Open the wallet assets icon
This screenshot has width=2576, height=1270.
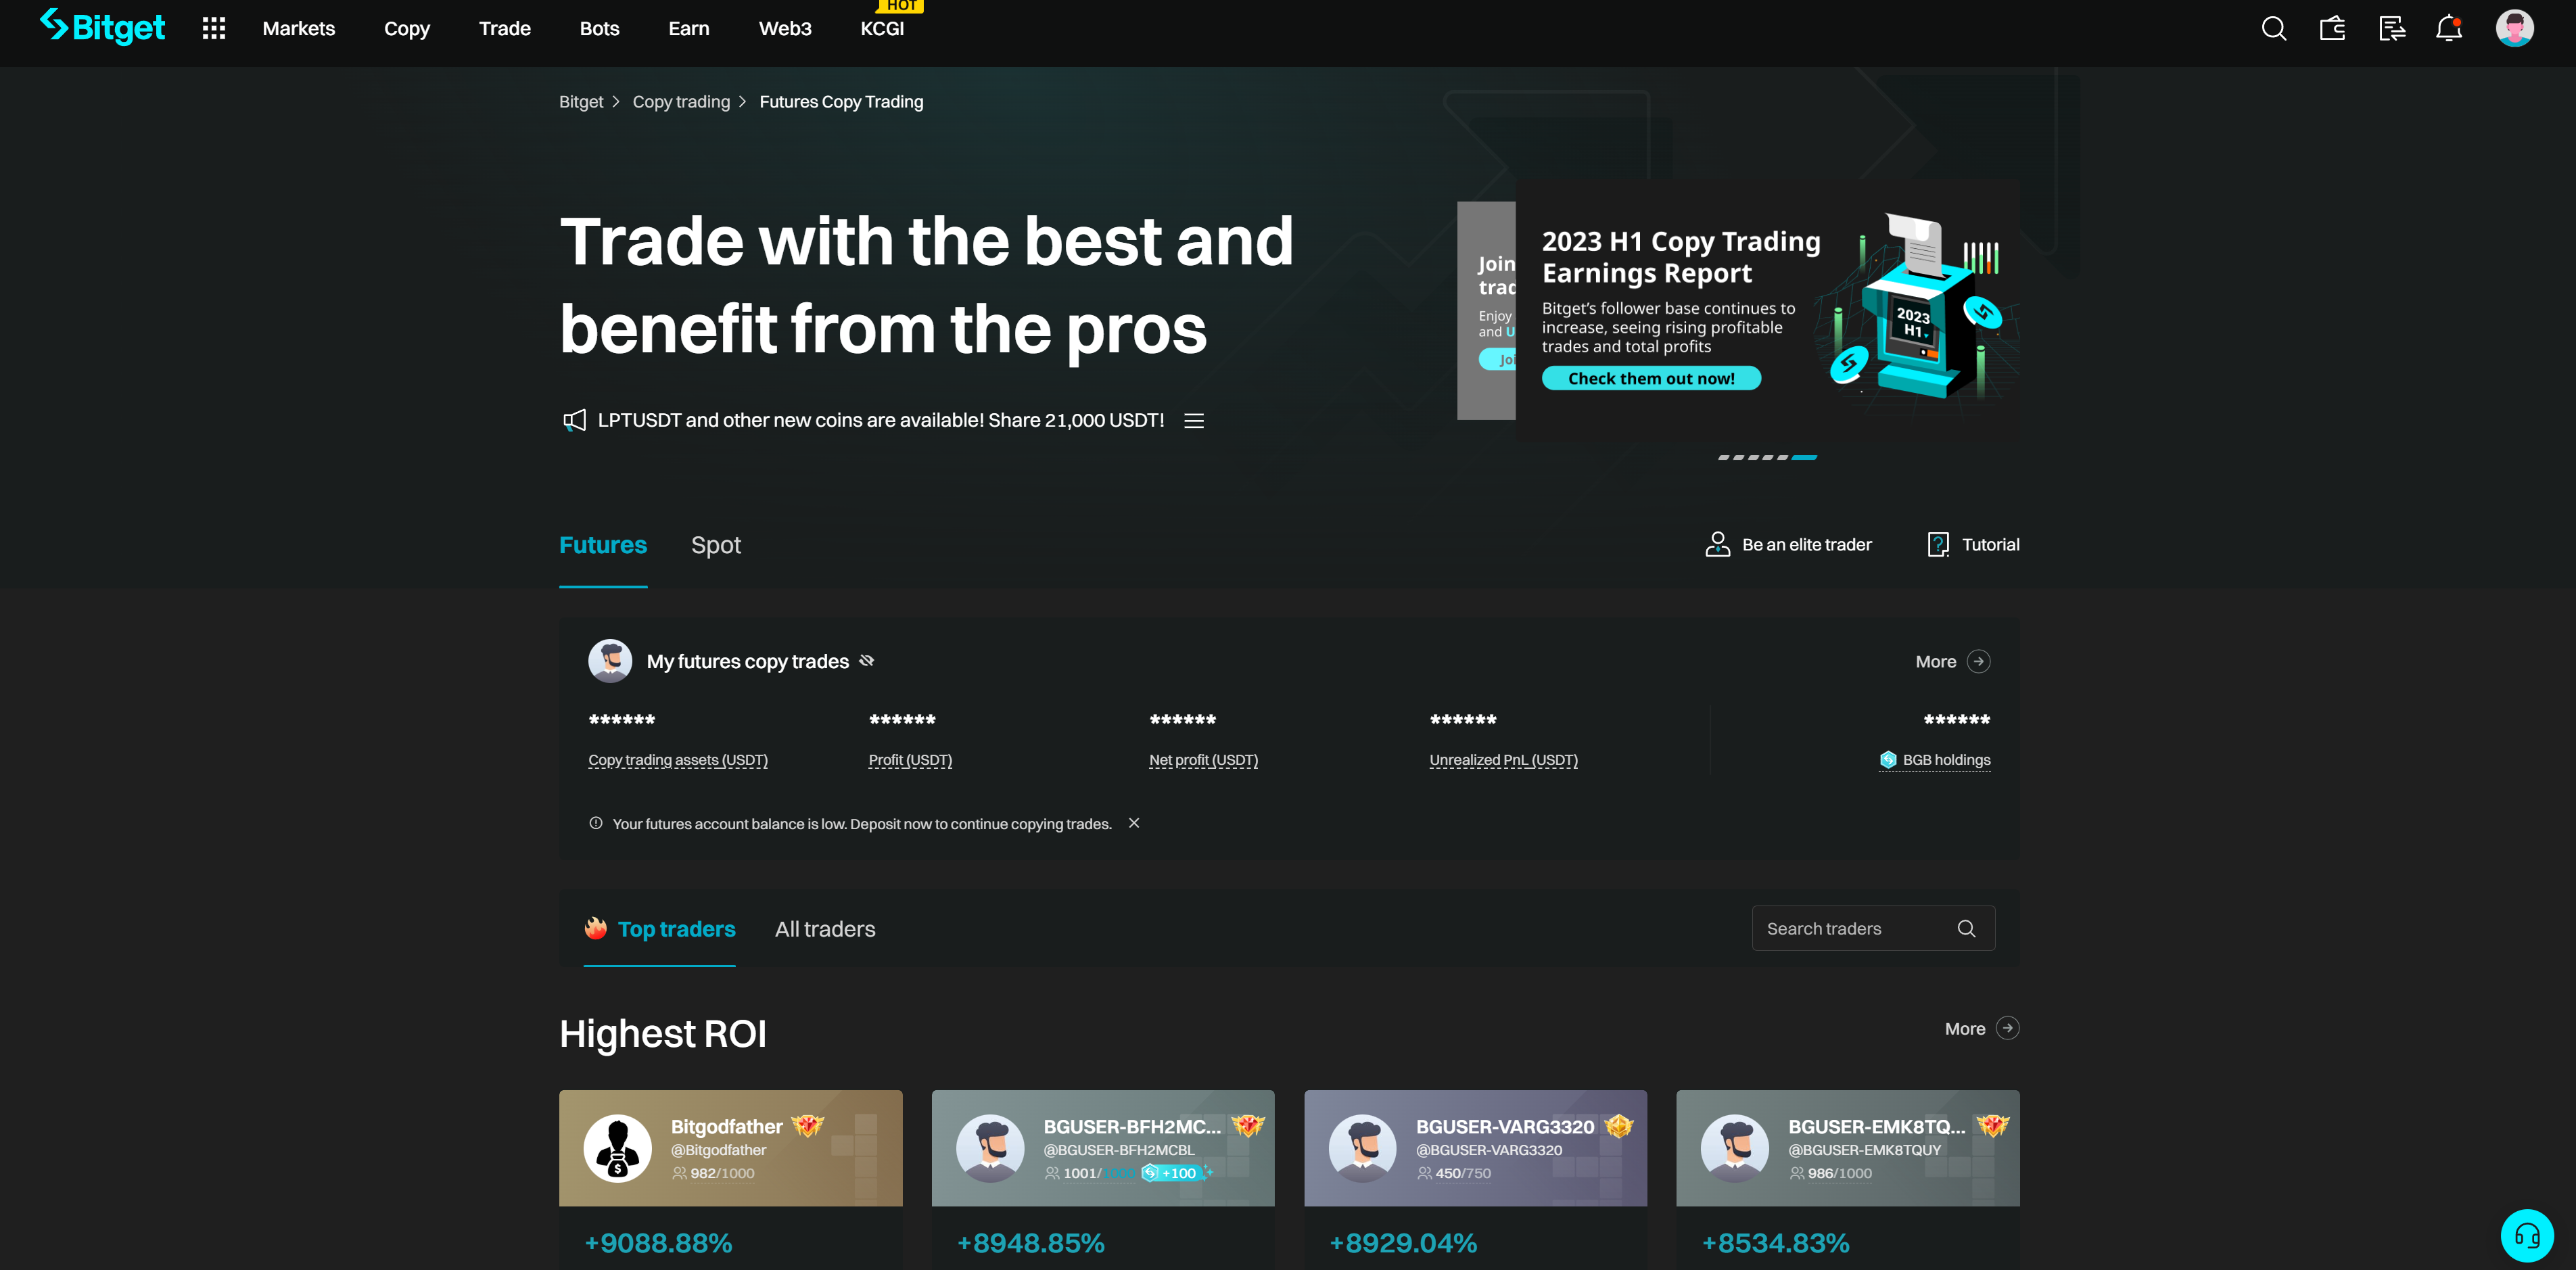click(2332, 29)
